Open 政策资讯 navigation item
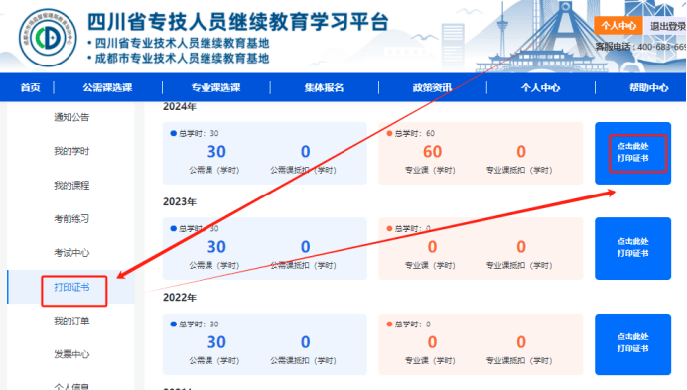687x390 pixels. click(433, 87)
